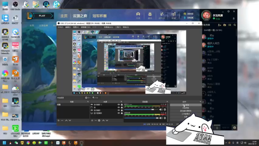
Task: Switch to 主页 tab in League client
Action: coord(64,16)
